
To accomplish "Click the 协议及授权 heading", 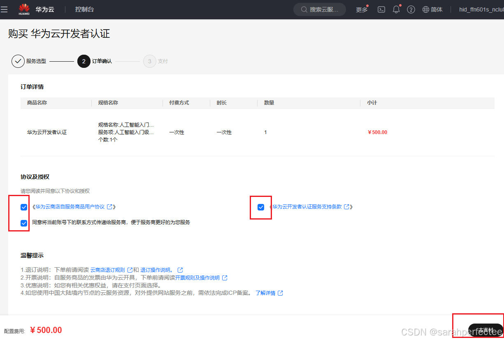I will (35, 177).
